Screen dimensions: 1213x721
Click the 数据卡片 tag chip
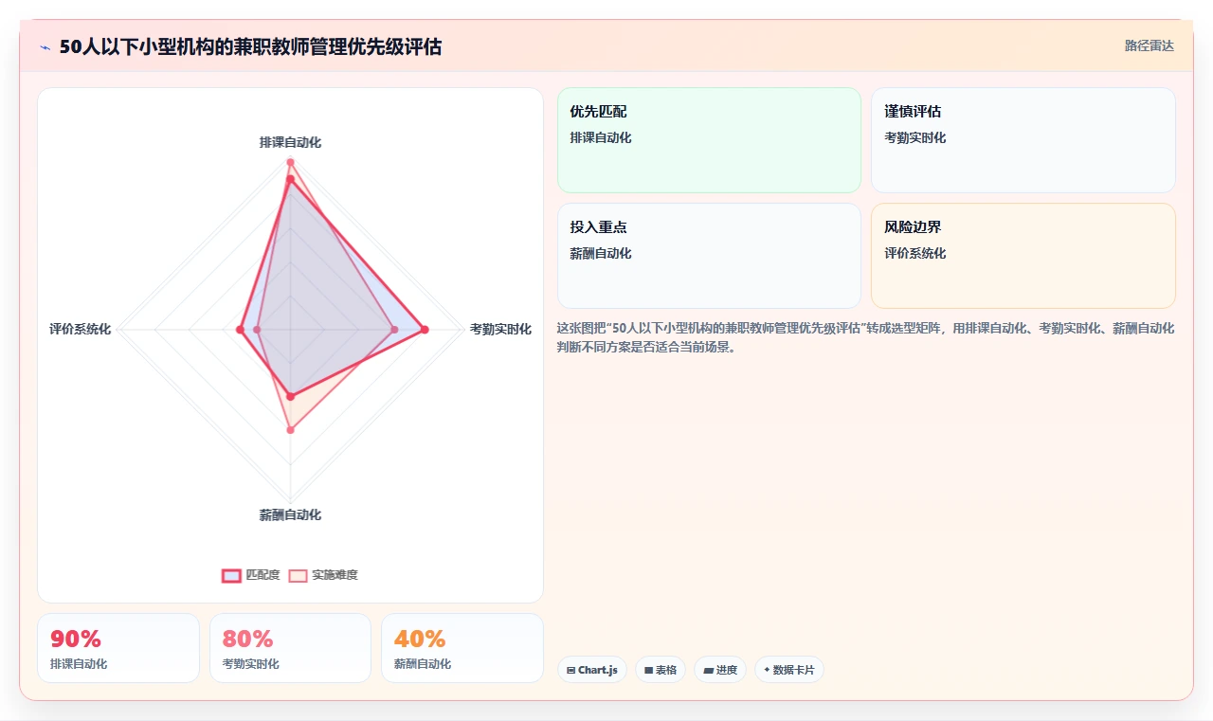(789, 670)
